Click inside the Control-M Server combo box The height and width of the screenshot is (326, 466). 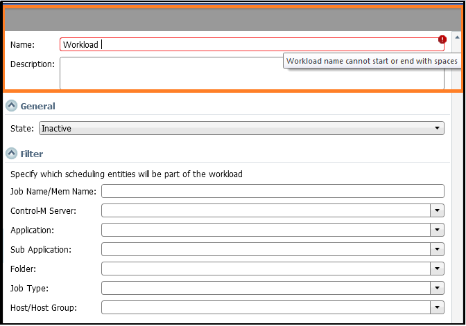point(266,210)
